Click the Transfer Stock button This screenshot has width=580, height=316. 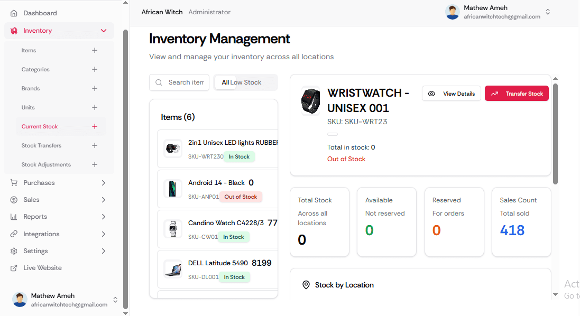tap(517, 93)
